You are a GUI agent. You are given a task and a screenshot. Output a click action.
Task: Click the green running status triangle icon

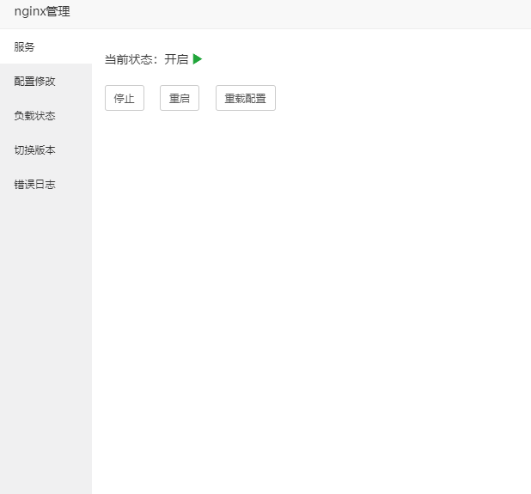tap(198, 59)
